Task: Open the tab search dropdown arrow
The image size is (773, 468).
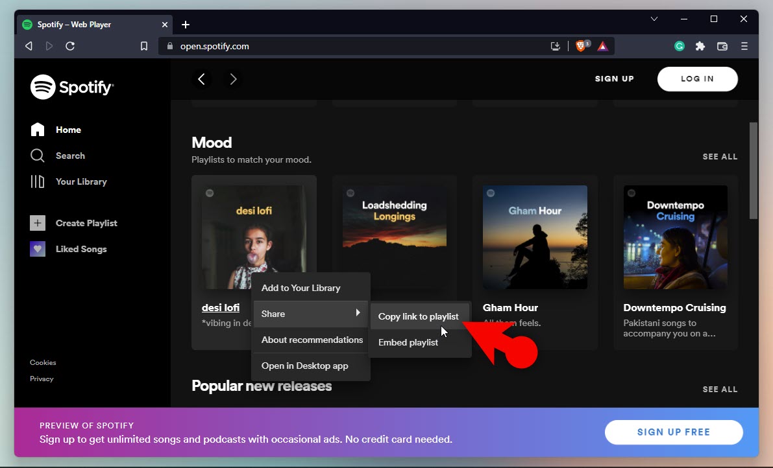Action: coord(654,19)
